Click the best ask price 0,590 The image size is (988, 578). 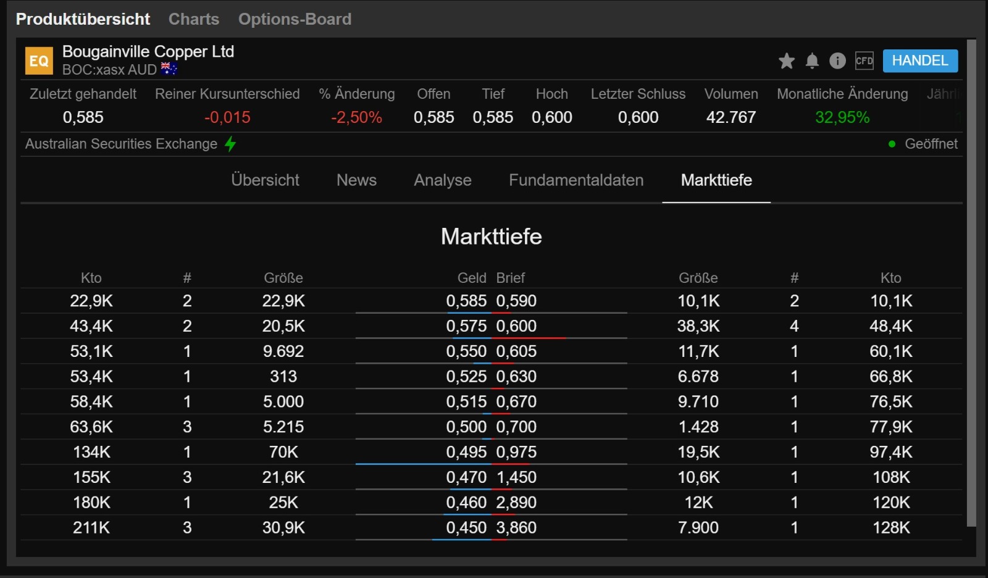tap(516, 301)
